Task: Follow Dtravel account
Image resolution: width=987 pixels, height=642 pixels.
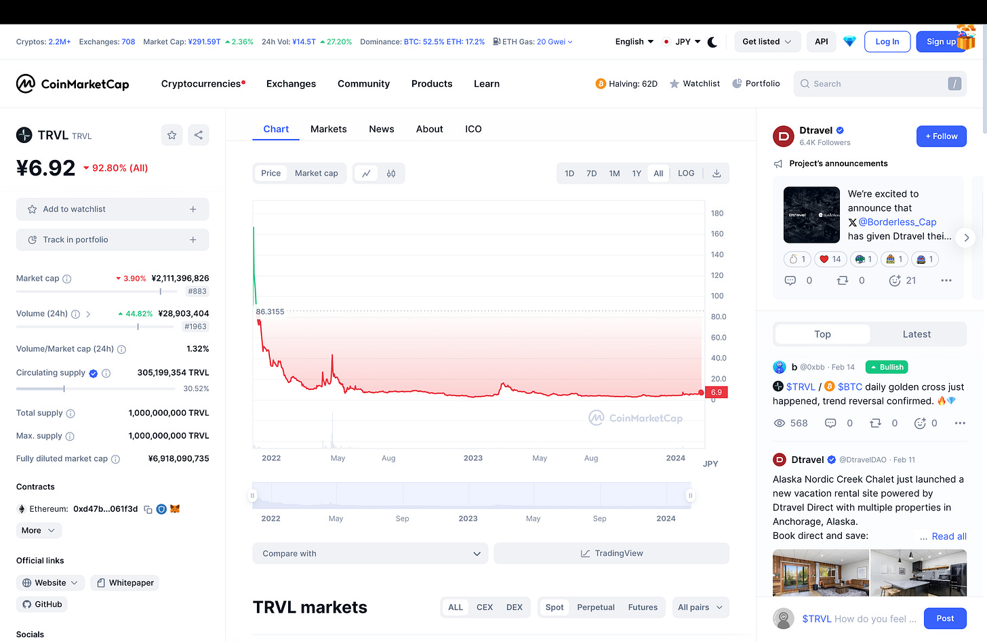Action: [x=942, y=136]
